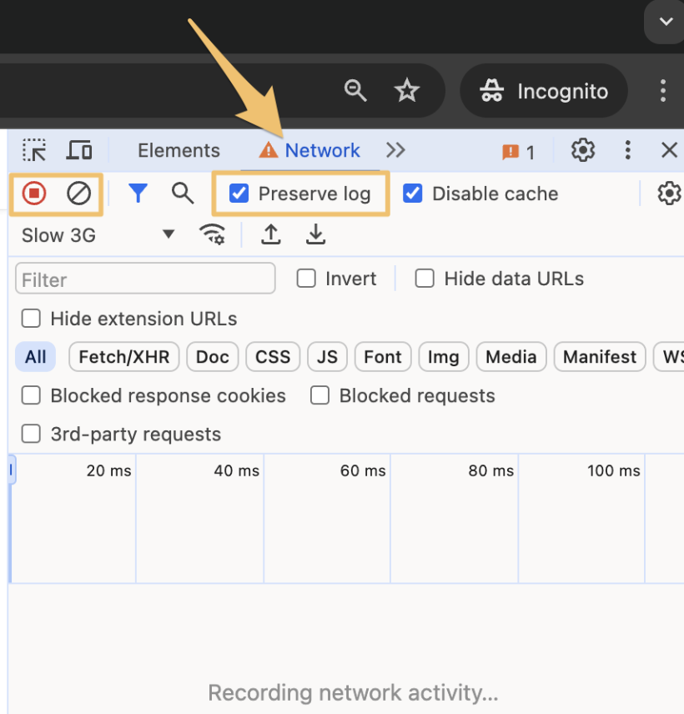Switch to the Elements tab

click(x=179, y=150)
